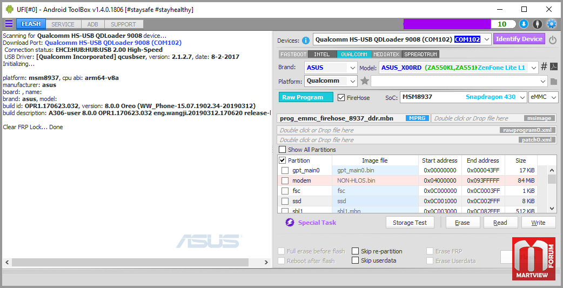The image size is (563, 288).
Task: Click the rawprogram0.xml file field
Action: 417,130
